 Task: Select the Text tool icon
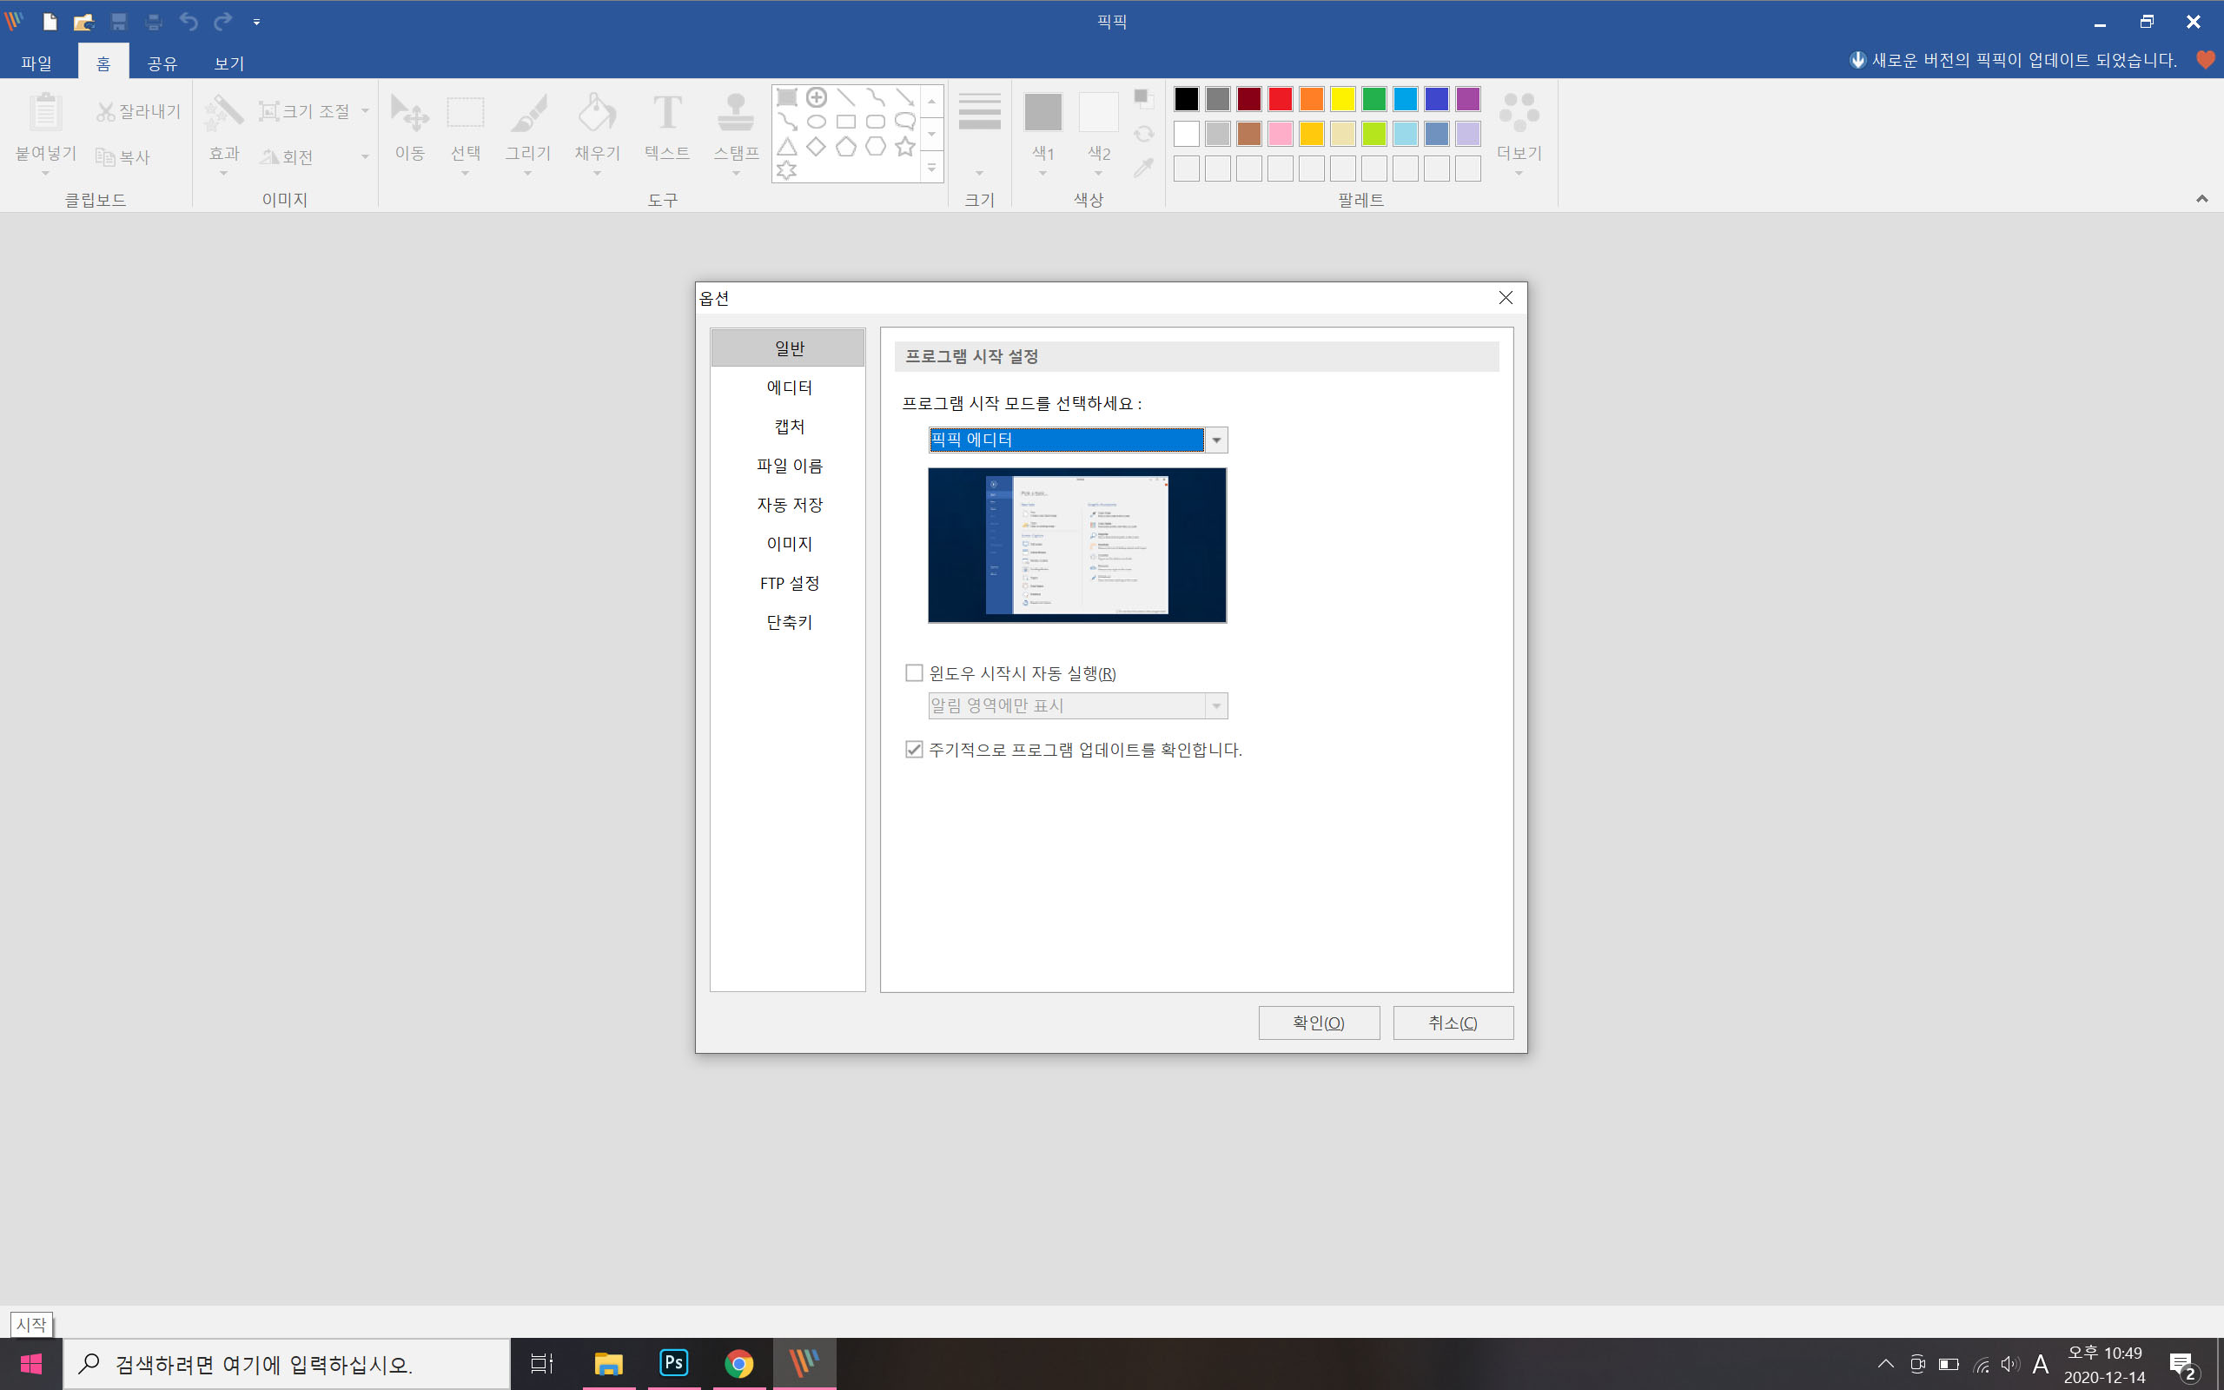tap(666, 114)
